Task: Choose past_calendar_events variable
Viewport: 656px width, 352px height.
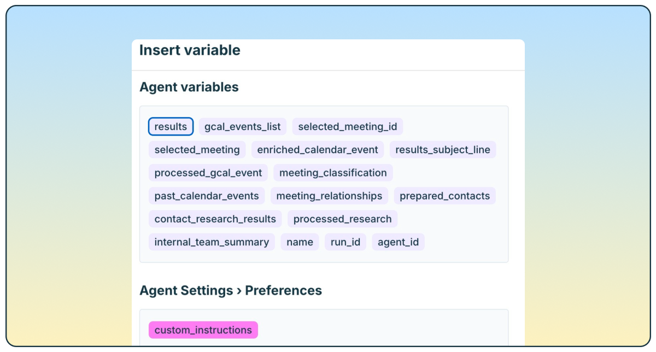Action: tap(207, 196)
